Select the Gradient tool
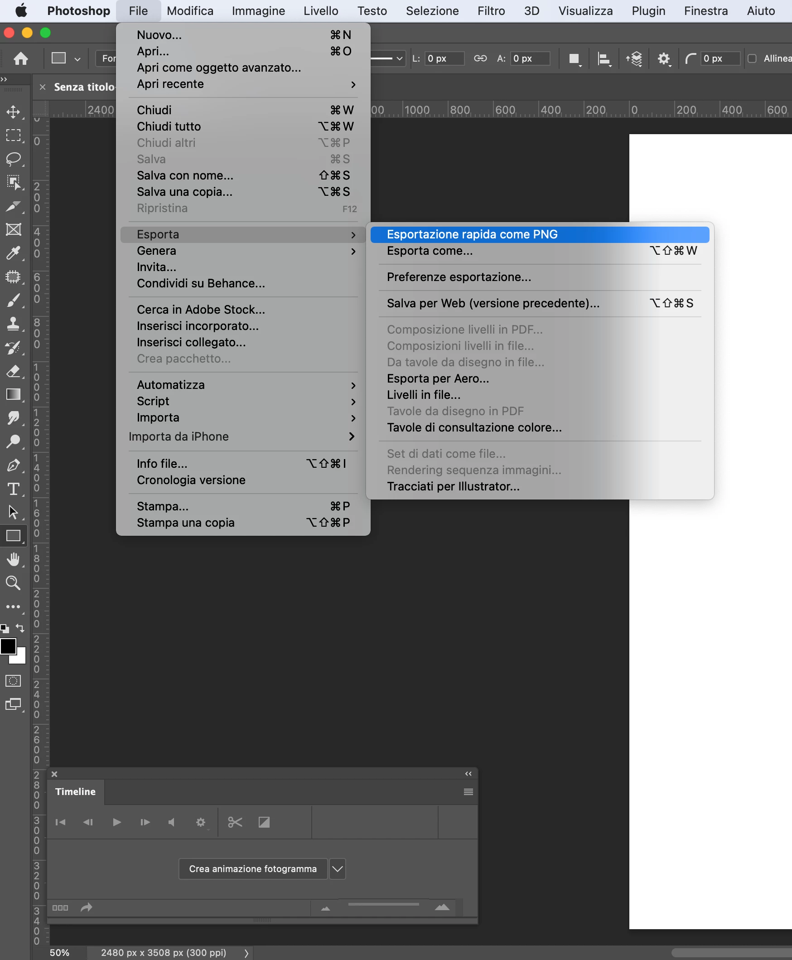 pos(13,394)
